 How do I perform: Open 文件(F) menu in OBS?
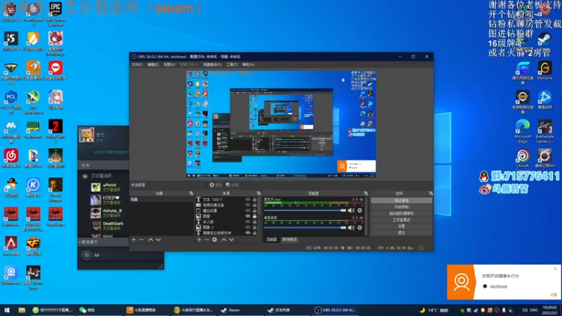(x=137, y=65)
